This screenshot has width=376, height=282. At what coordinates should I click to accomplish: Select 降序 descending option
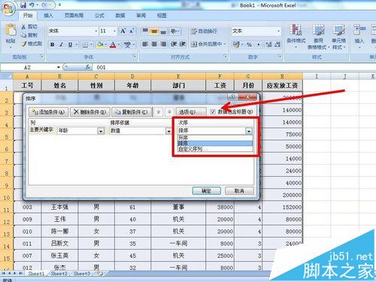coord(215,144)
